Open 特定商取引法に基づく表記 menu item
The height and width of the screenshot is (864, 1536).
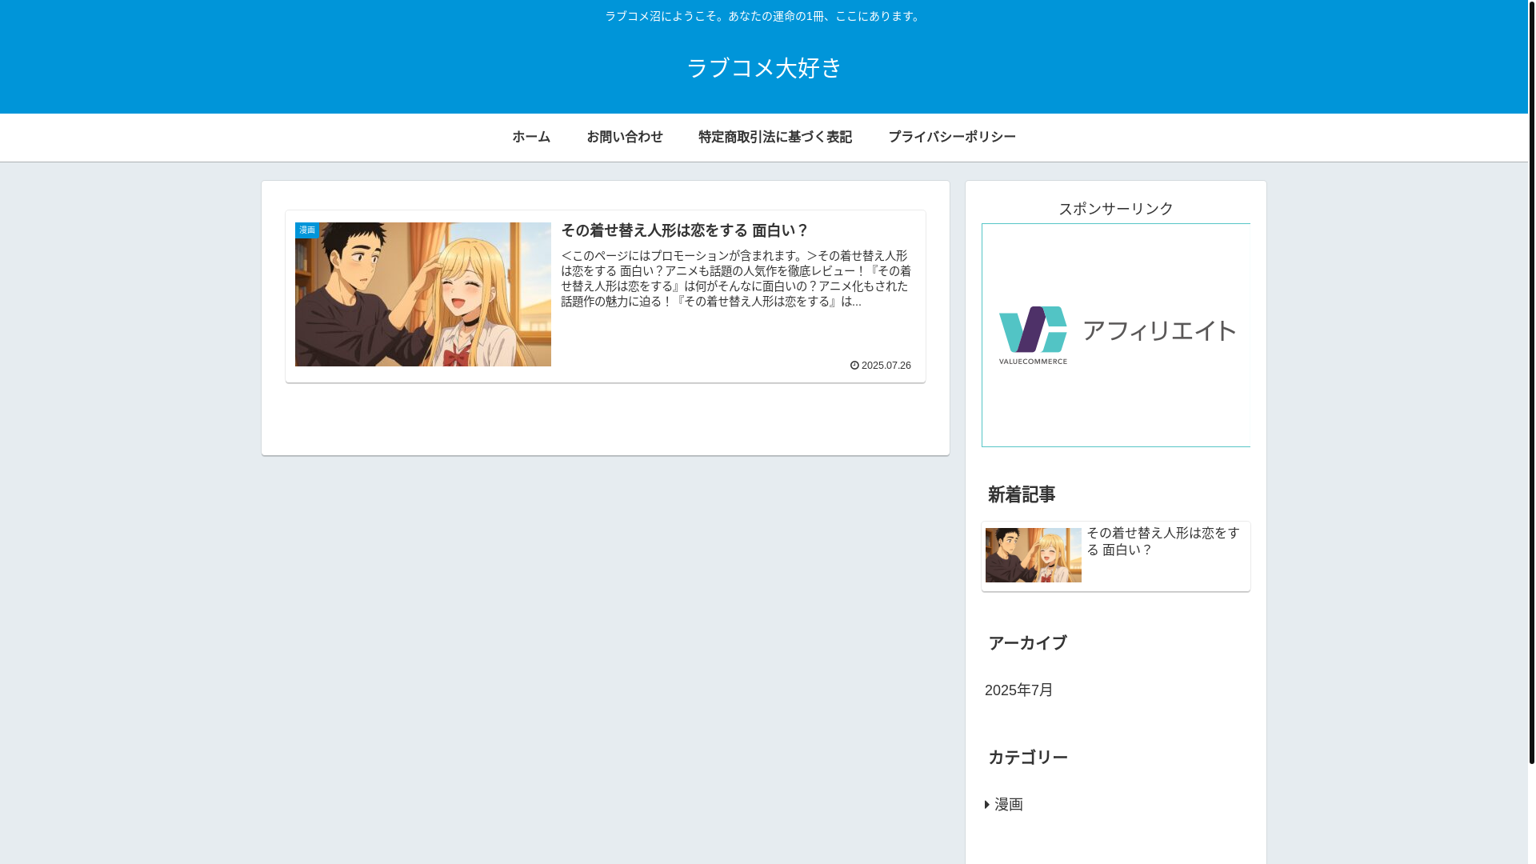coord(775,137)
